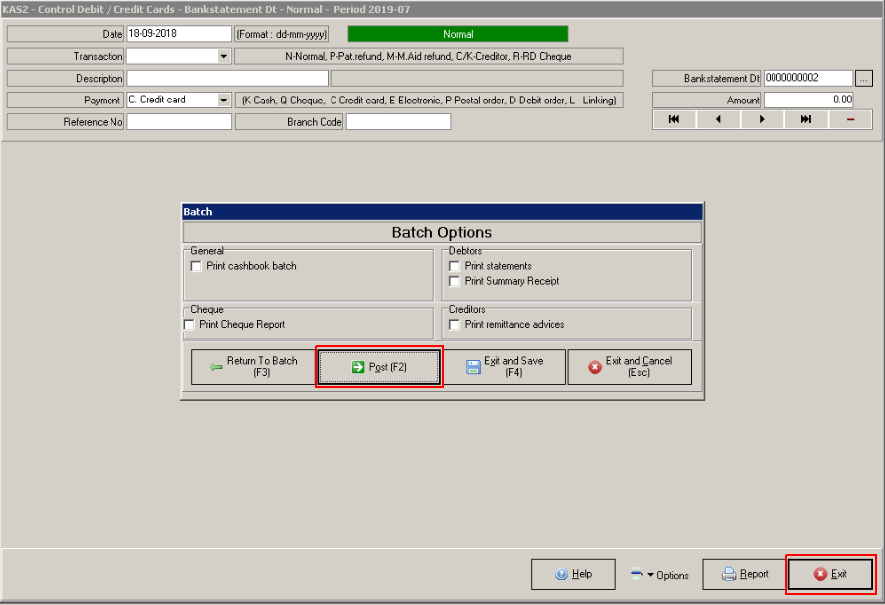The width and height of the screenshot is (885, 605).
Task: Jump to the last record arrow
Action: (805, 119)
